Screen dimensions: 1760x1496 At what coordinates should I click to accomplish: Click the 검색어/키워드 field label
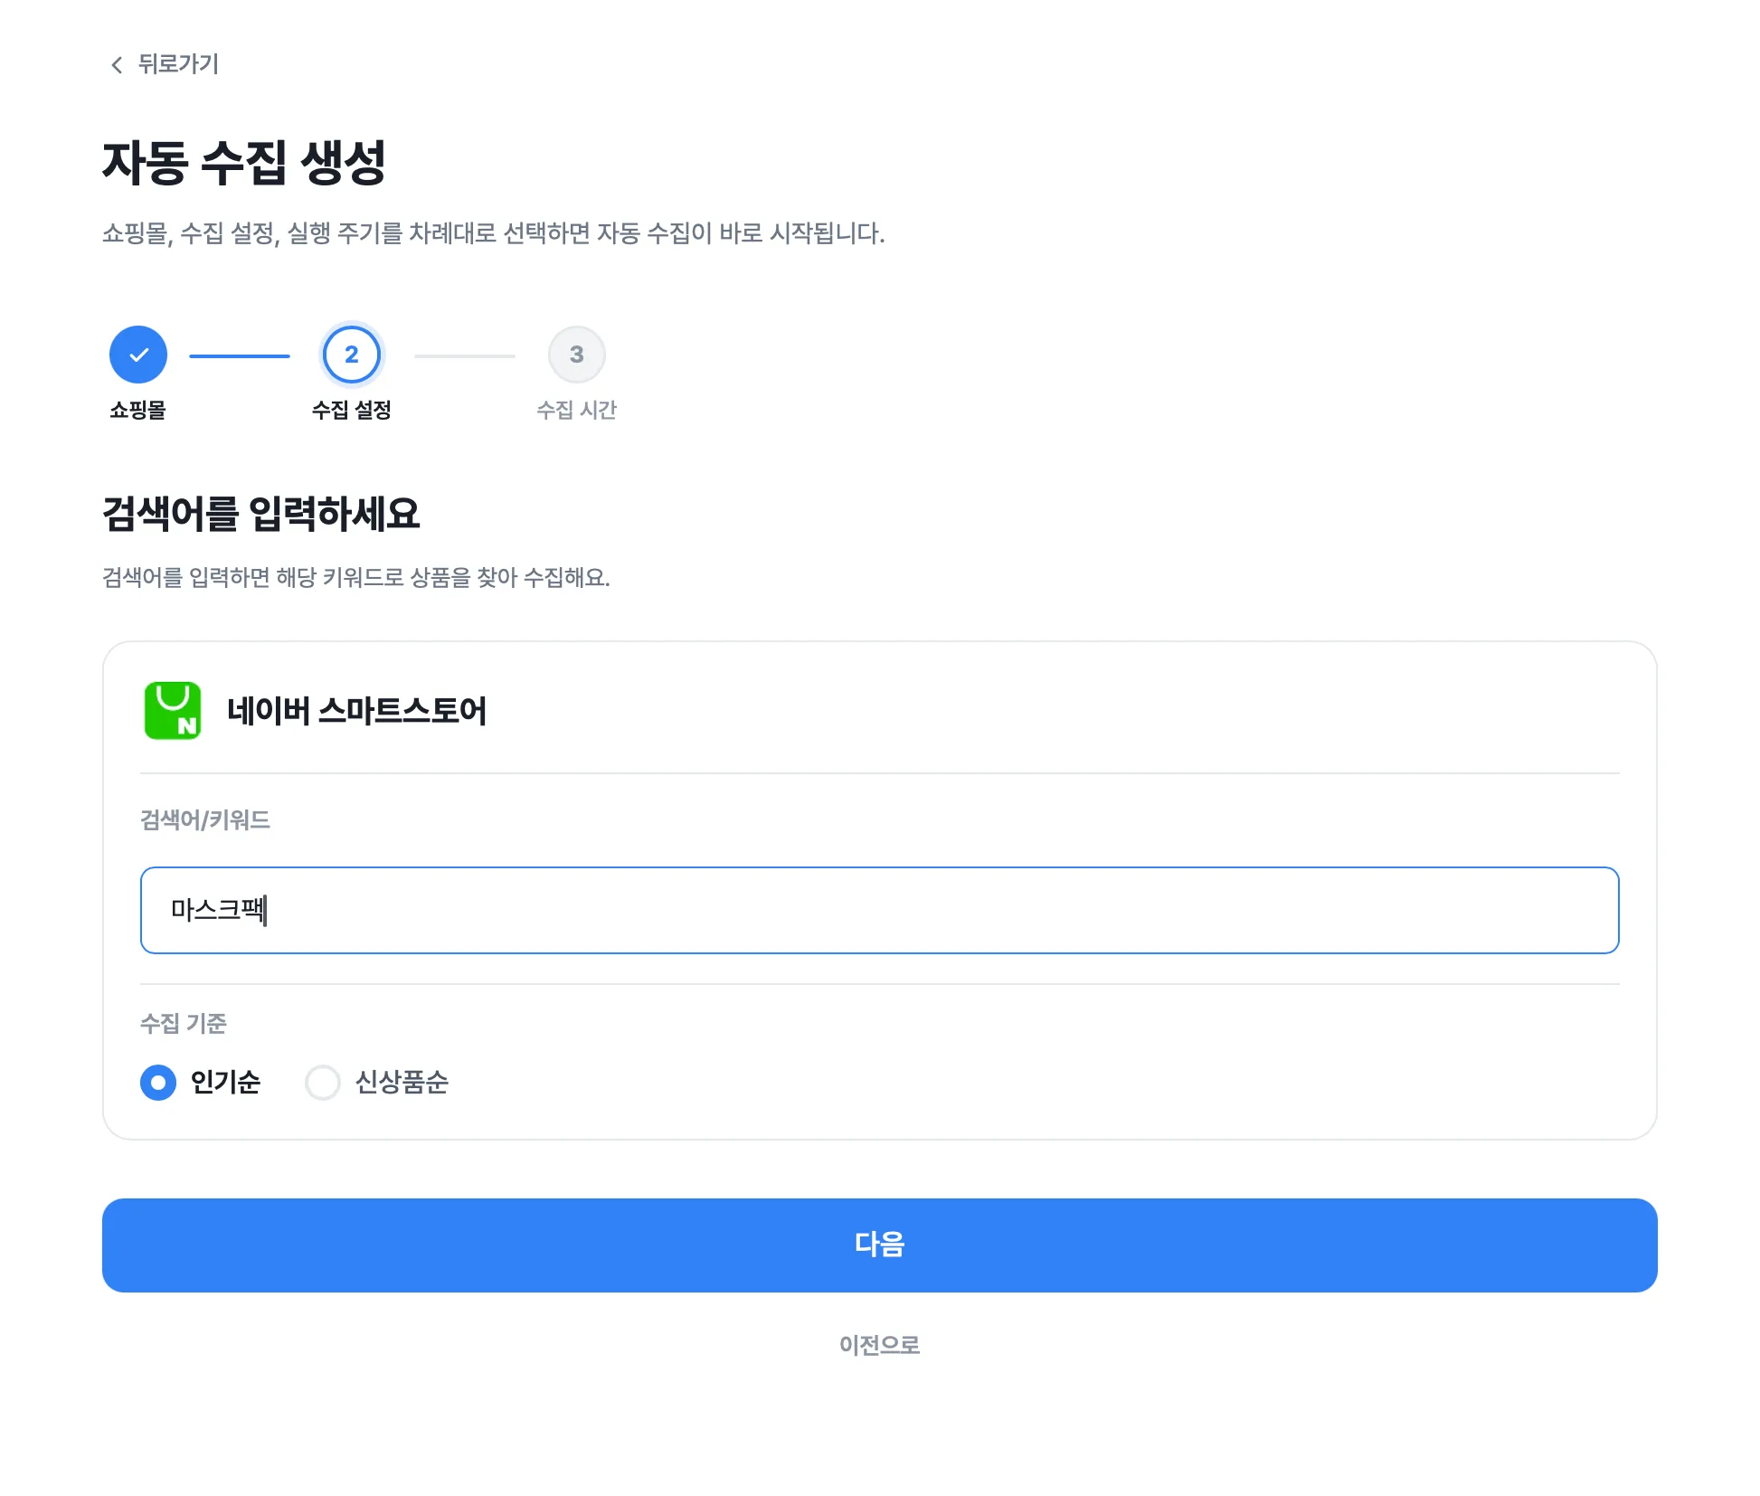(x=205, y=819)
